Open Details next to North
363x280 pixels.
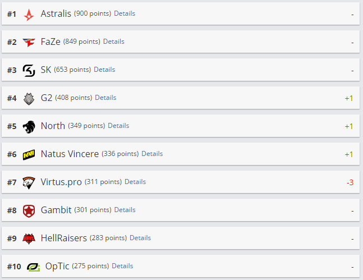click(118, 126)
